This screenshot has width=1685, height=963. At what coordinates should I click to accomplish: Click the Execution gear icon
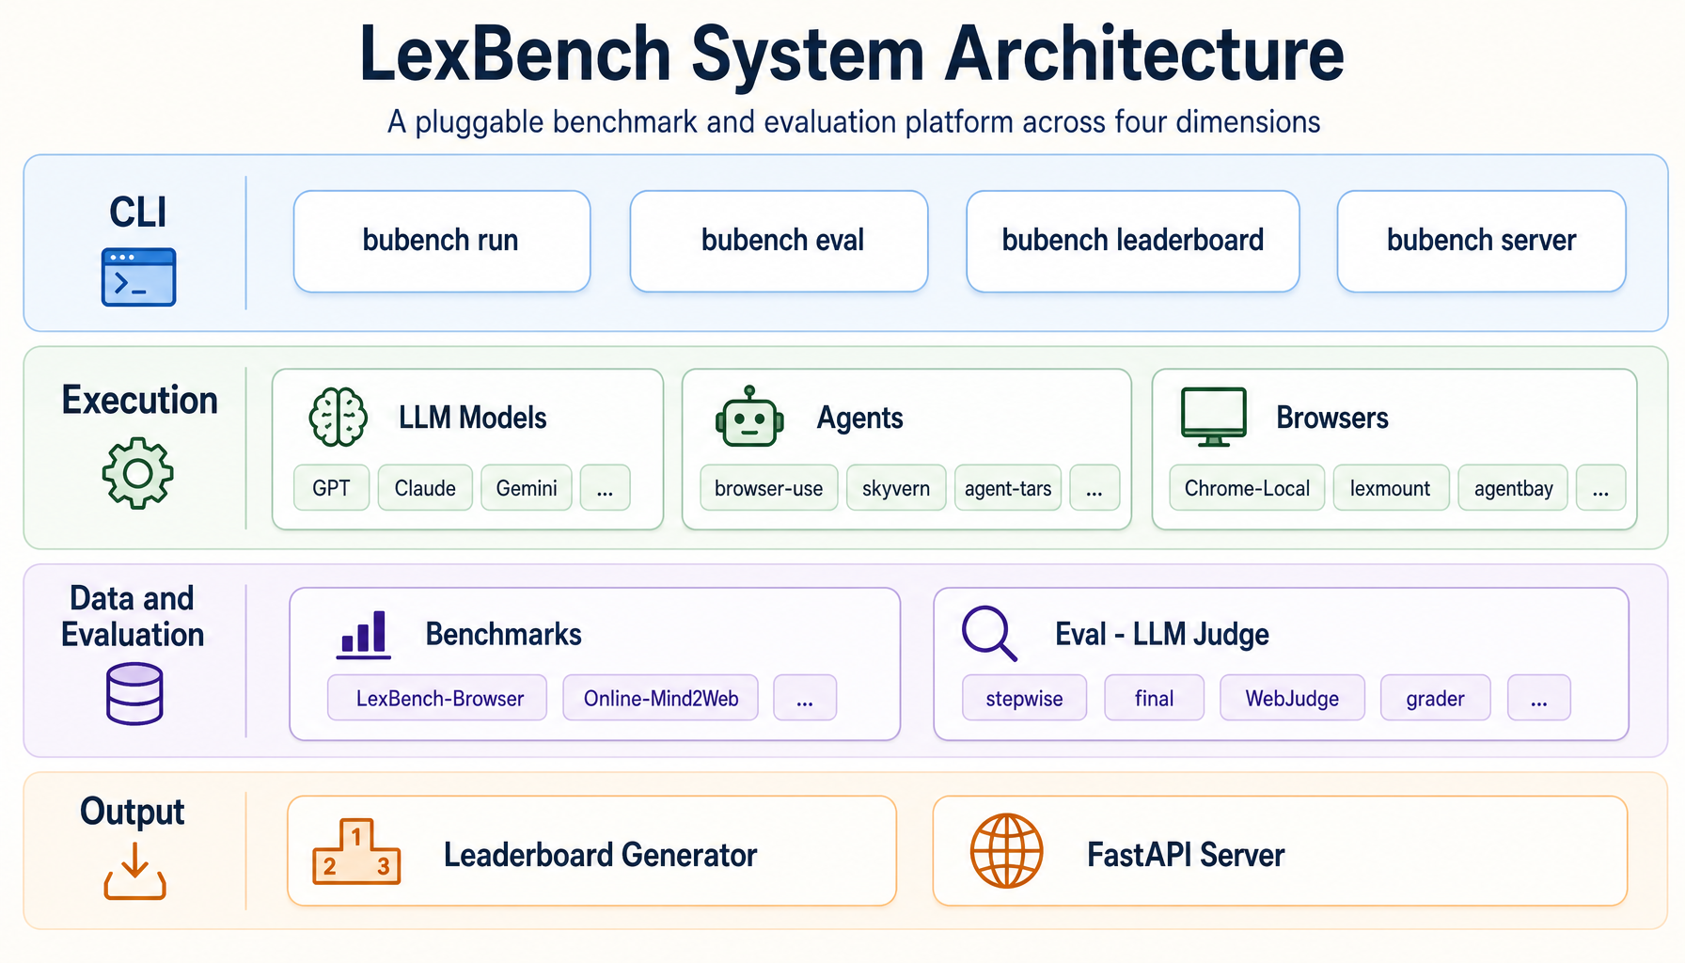pos(137,473)
